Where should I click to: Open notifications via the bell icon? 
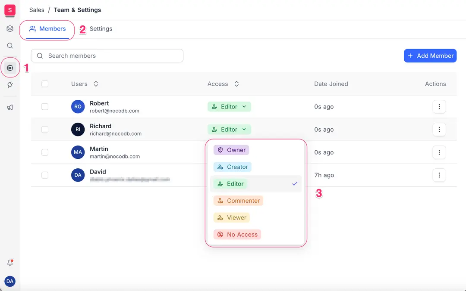[x=10, y=262]
